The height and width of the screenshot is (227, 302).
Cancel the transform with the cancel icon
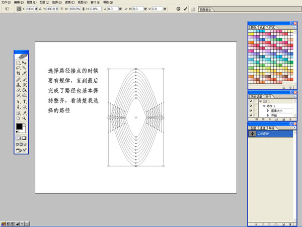178,9
